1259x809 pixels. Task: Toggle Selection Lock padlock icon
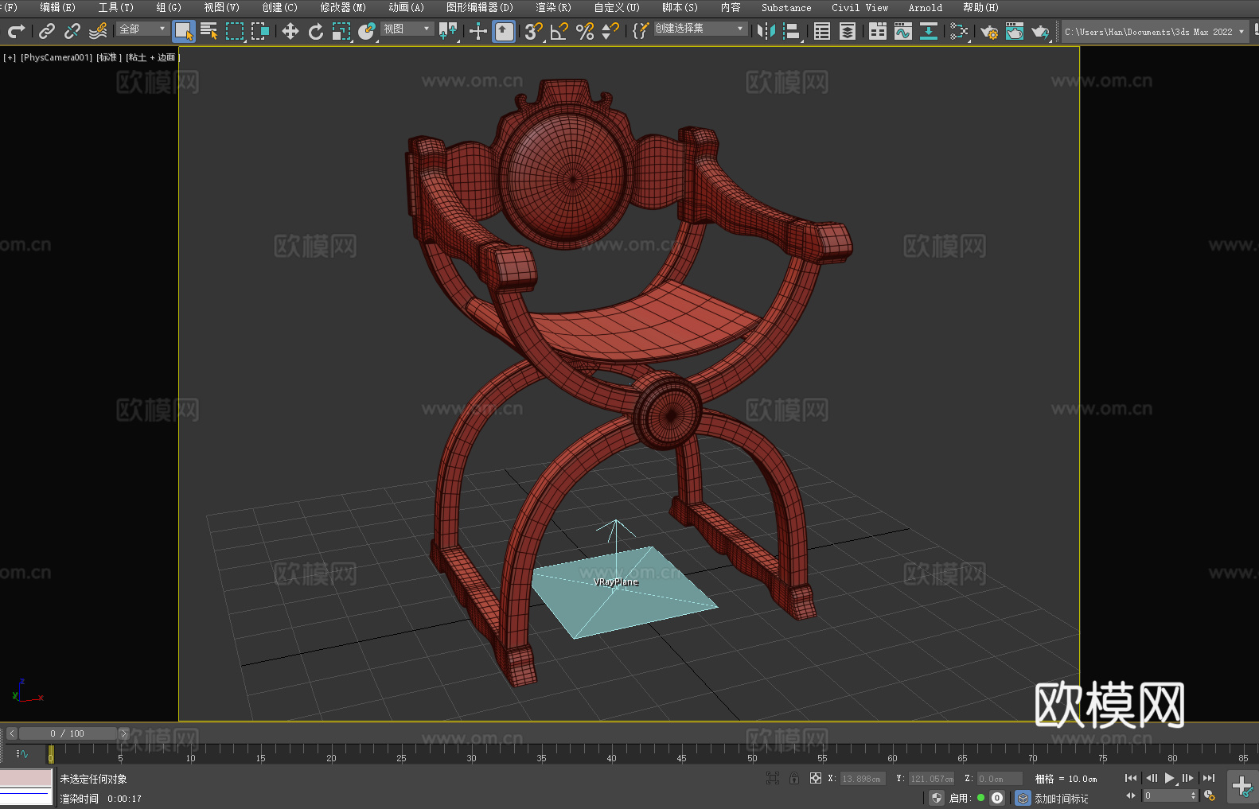pyautogui.click(x=794, y=778)
